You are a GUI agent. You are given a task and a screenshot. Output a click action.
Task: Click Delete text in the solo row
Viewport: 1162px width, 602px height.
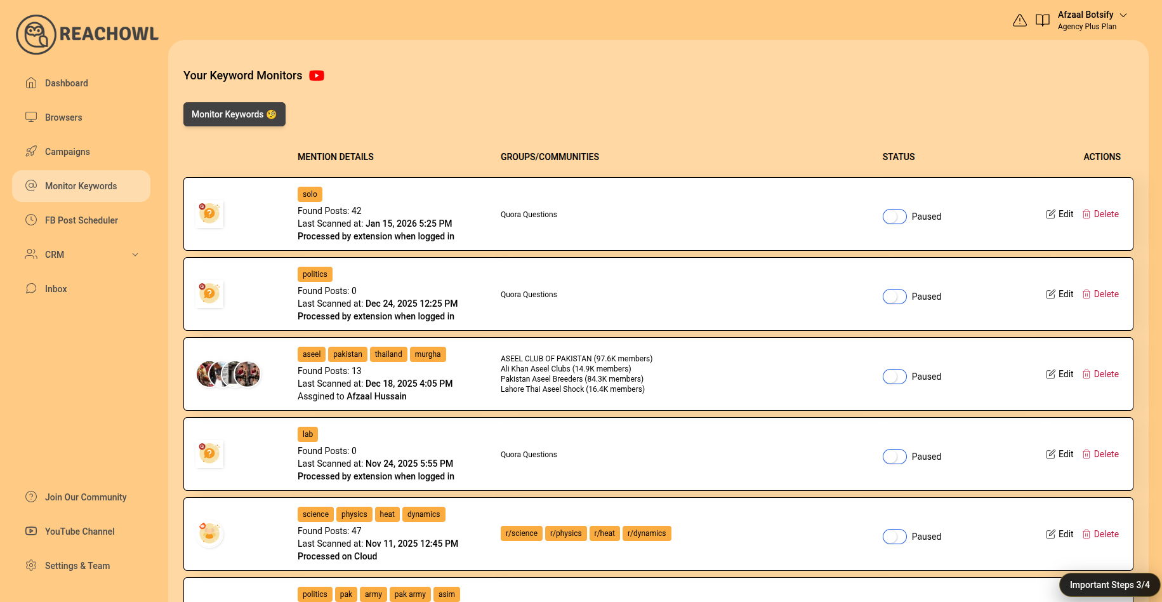point(1106,214)
